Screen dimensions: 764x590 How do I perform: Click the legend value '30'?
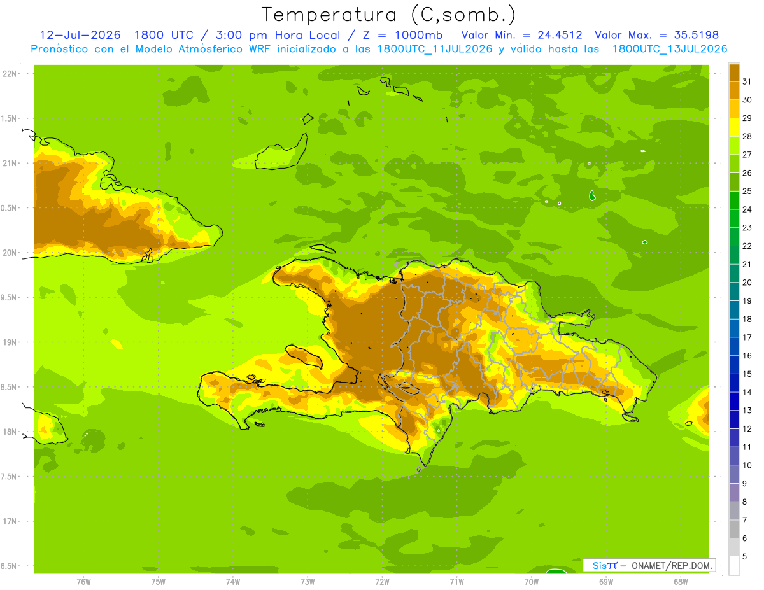(747, 100)
